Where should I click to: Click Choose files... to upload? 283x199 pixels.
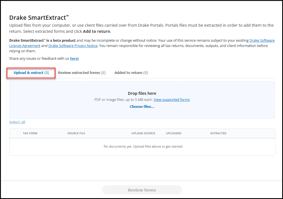coord(142,107)
